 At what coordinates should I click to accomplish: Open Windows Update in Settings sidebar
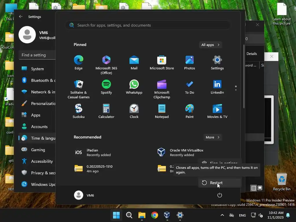37,184
